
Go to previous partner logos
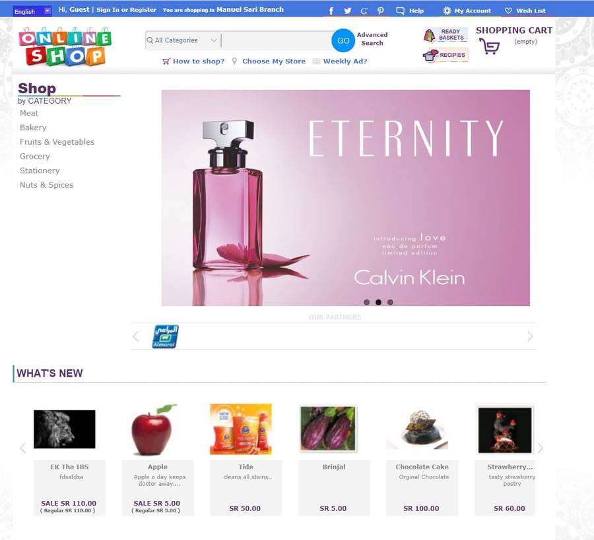(x=136, y=336)
